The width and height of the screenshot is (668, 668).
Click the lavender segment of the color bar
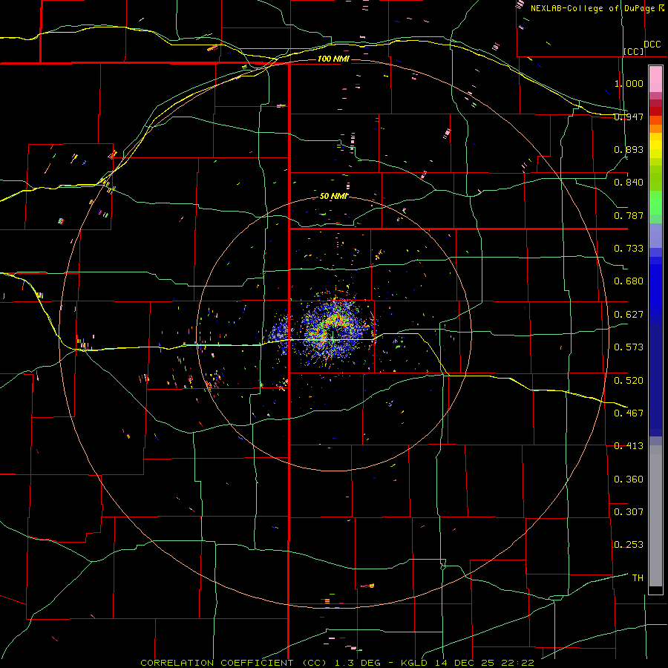655,235
